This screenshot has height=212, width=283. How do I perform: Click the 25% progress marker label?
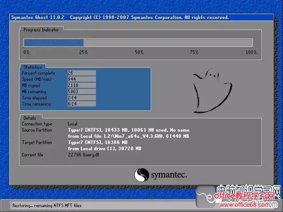84,52
